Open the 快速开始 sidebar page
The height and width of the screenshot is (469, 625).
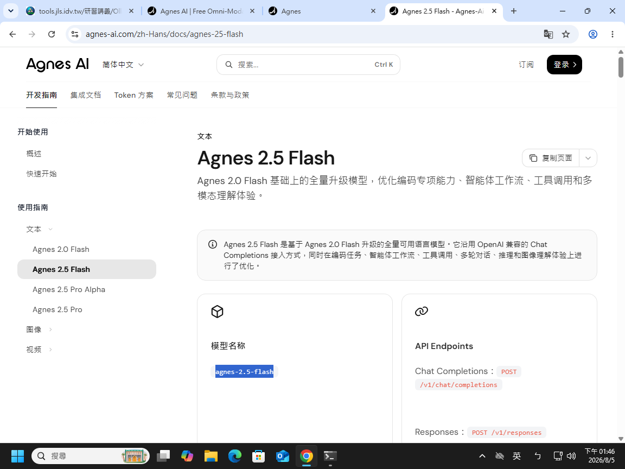[x=41, y=174]
